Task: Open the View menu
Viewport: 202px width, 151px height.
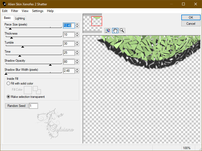Action: click(25, 11)
